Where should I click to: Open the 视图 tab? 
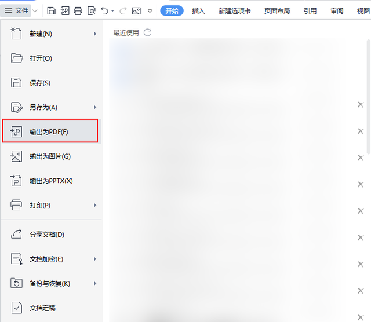click(363, 11)
